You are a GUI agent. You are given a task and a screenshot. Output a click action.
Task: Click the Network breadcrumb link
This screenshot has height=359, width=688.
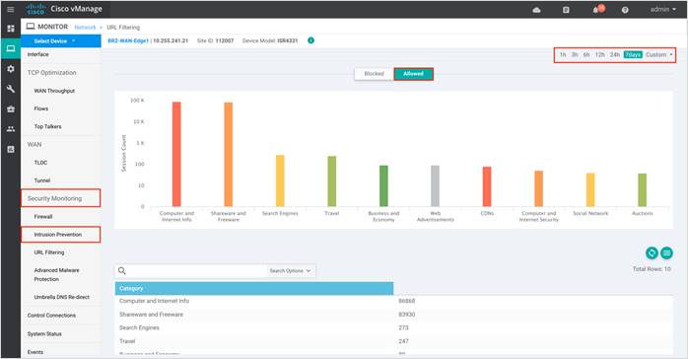click(x=85, y=28)
